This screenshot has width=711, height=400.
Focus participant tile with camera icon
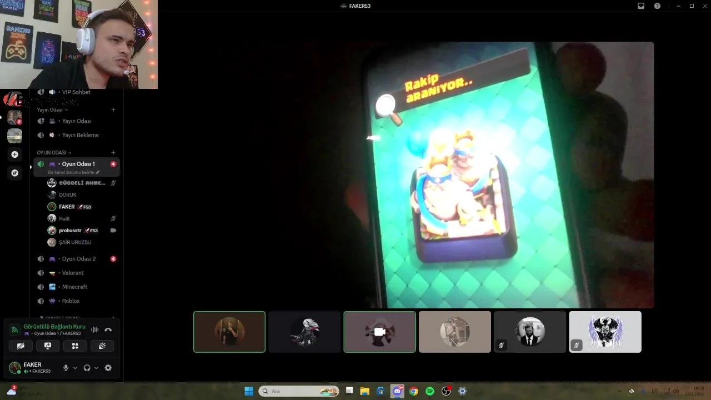point(379,332)
